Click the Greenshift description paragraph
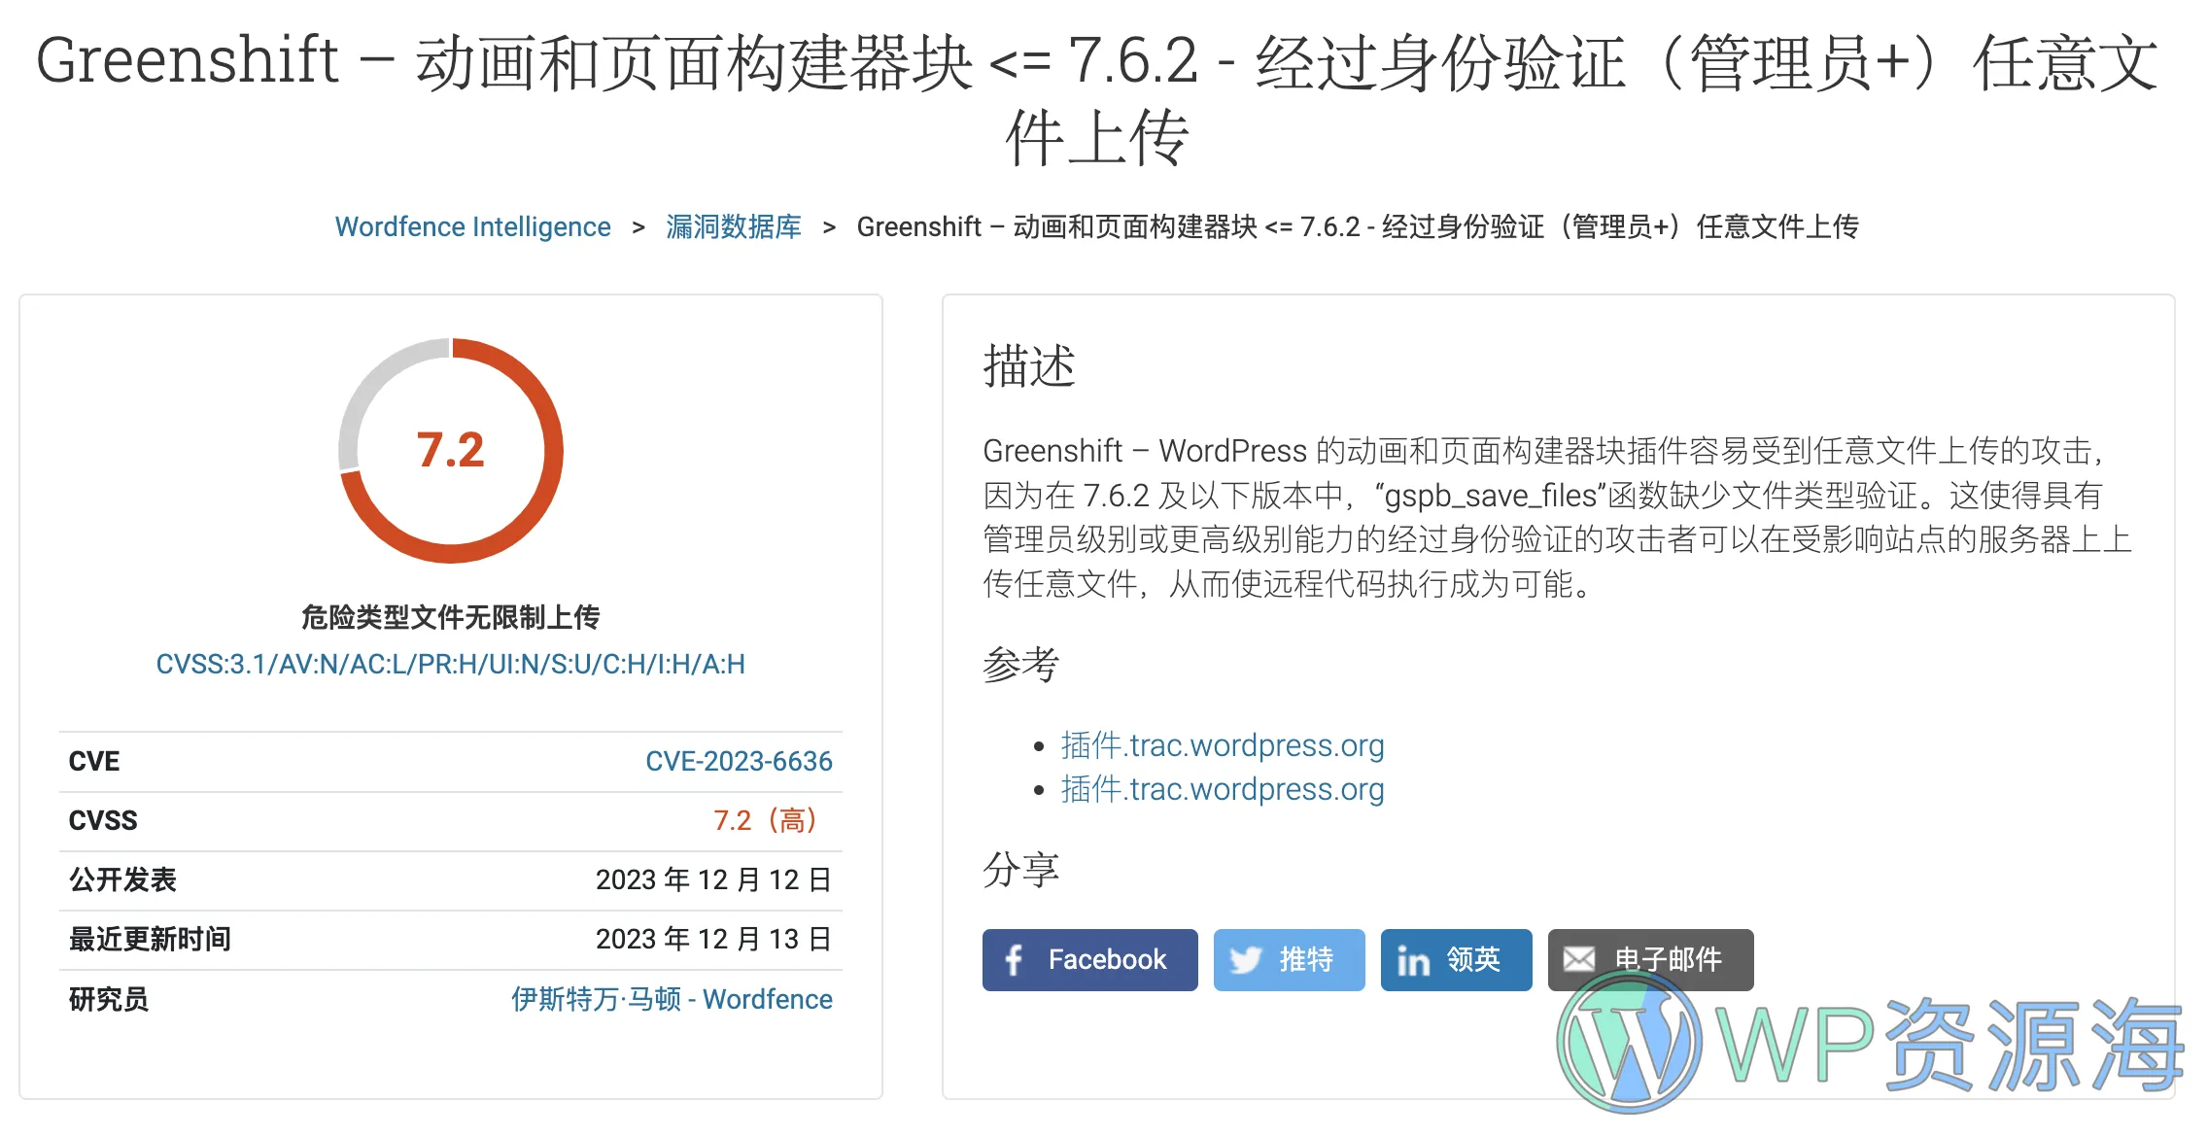The width and height of the screenshot is (2208, 1137). click(1558, 517)
